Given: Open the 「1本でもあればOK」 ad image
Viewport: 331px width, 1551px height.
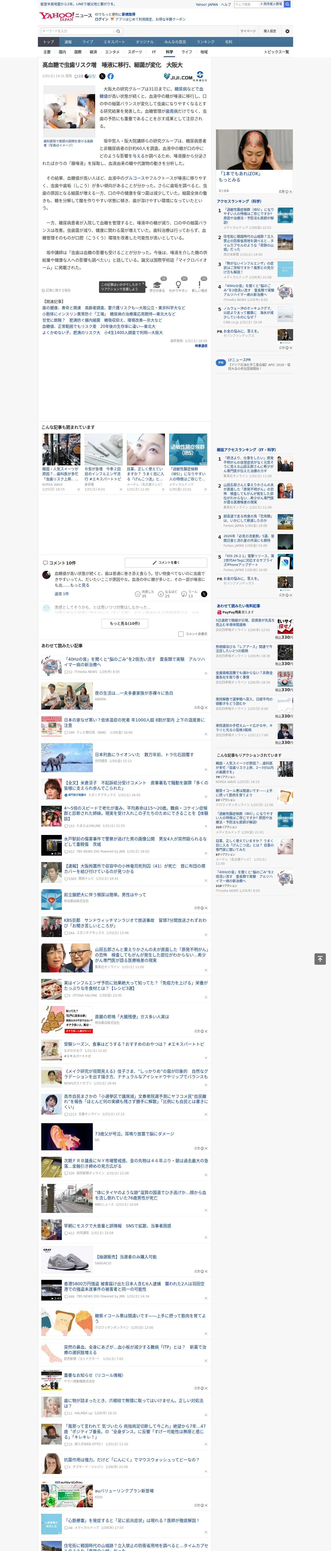Looking at the screenshot, I should [254, 149].
